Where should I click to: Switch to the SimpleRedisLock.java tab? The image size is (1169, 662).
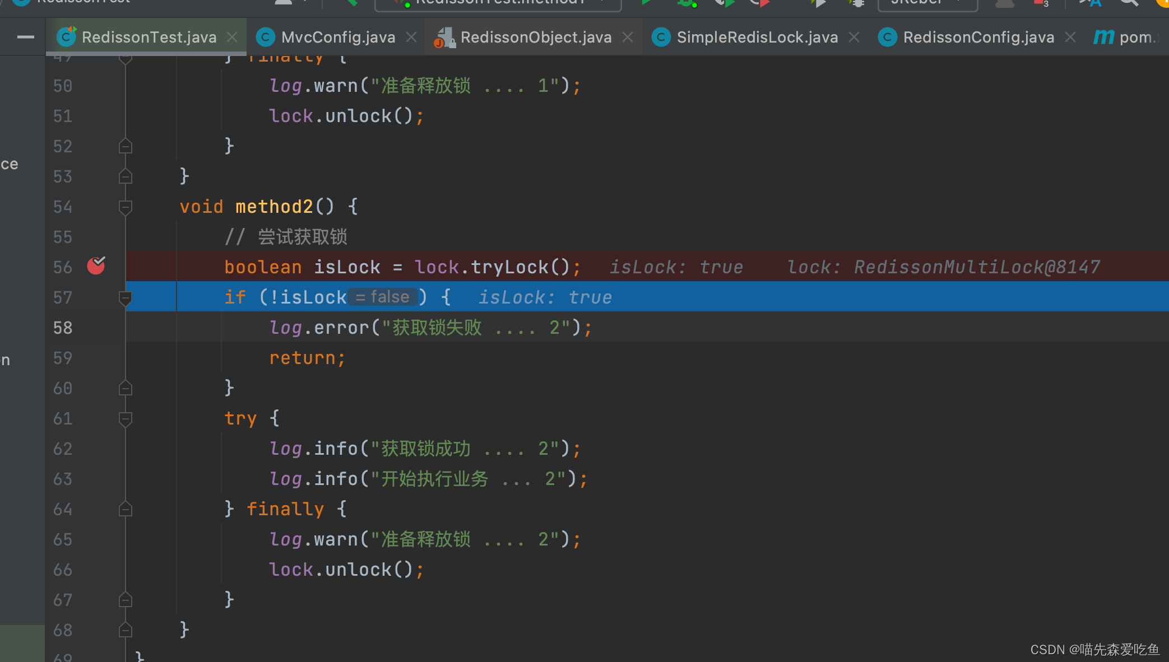pyautogui.click(x=757, y=37)
